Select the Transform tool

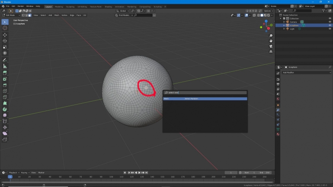(5, 53)
